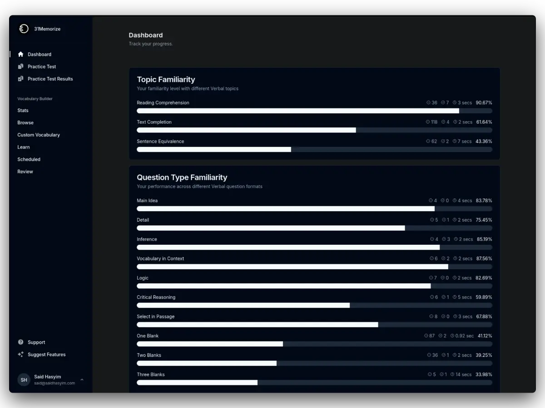This screenshot has height=408, width=545.
Task: Click the Practice Test Results icon
Action: 20,79
